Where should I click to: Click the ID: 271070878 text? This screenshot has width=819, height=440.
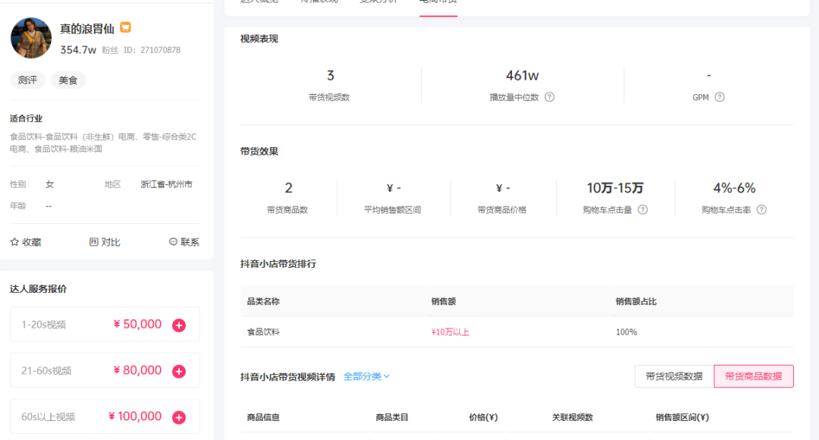[x=152, y=50]
